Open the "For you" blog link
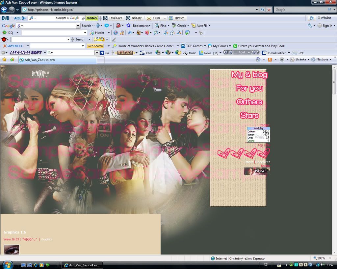 pos(249,88)
